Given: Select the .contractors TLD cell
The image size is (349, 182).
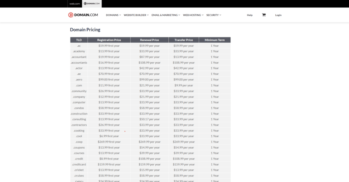Looking at the screenshot, I should pos(79,125).
